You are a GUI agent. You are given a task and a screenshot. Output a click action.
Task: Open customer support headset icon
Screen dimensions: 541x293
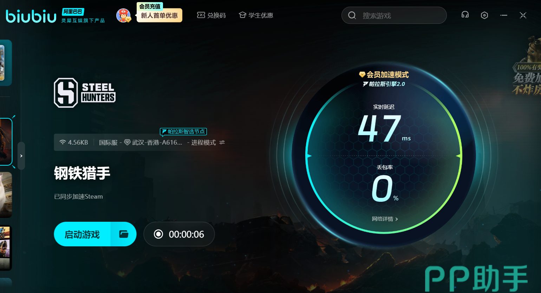coord(465,15)
